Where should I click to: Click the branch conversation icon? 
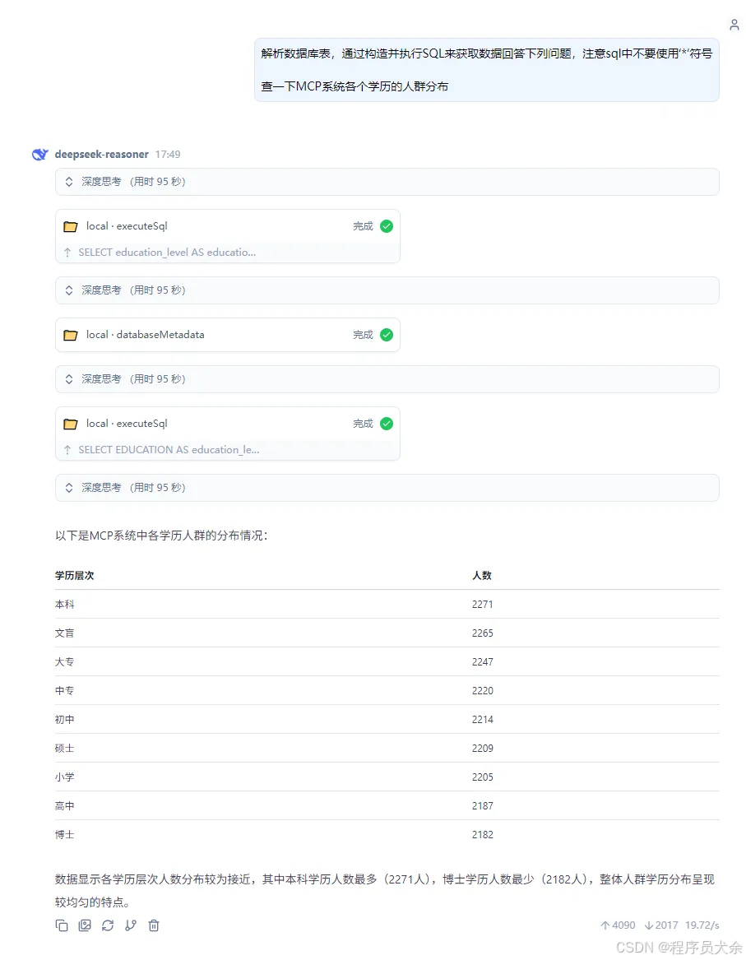[131, 925]
